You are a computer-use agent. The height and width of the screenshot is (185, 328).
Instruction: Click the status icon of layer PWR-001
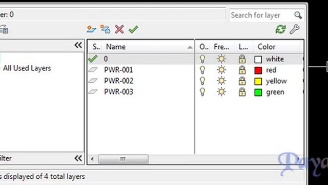point(93,70)
